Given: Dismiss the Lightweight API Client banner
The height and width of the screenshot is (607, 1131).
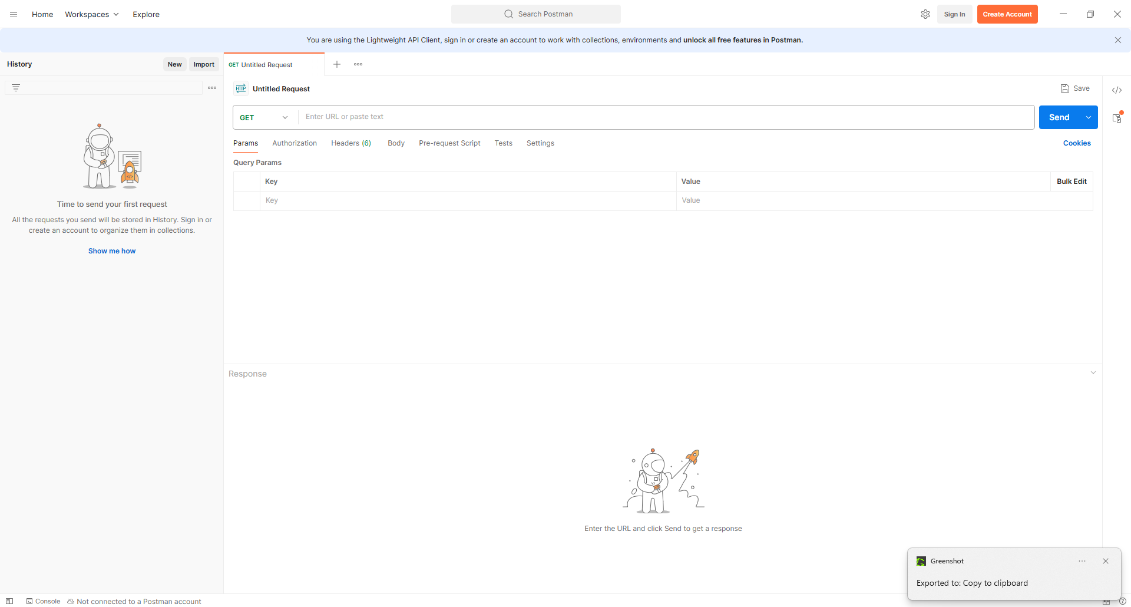Looking at the screenshot, I should pyautogui.click(x=1117, y=40).
